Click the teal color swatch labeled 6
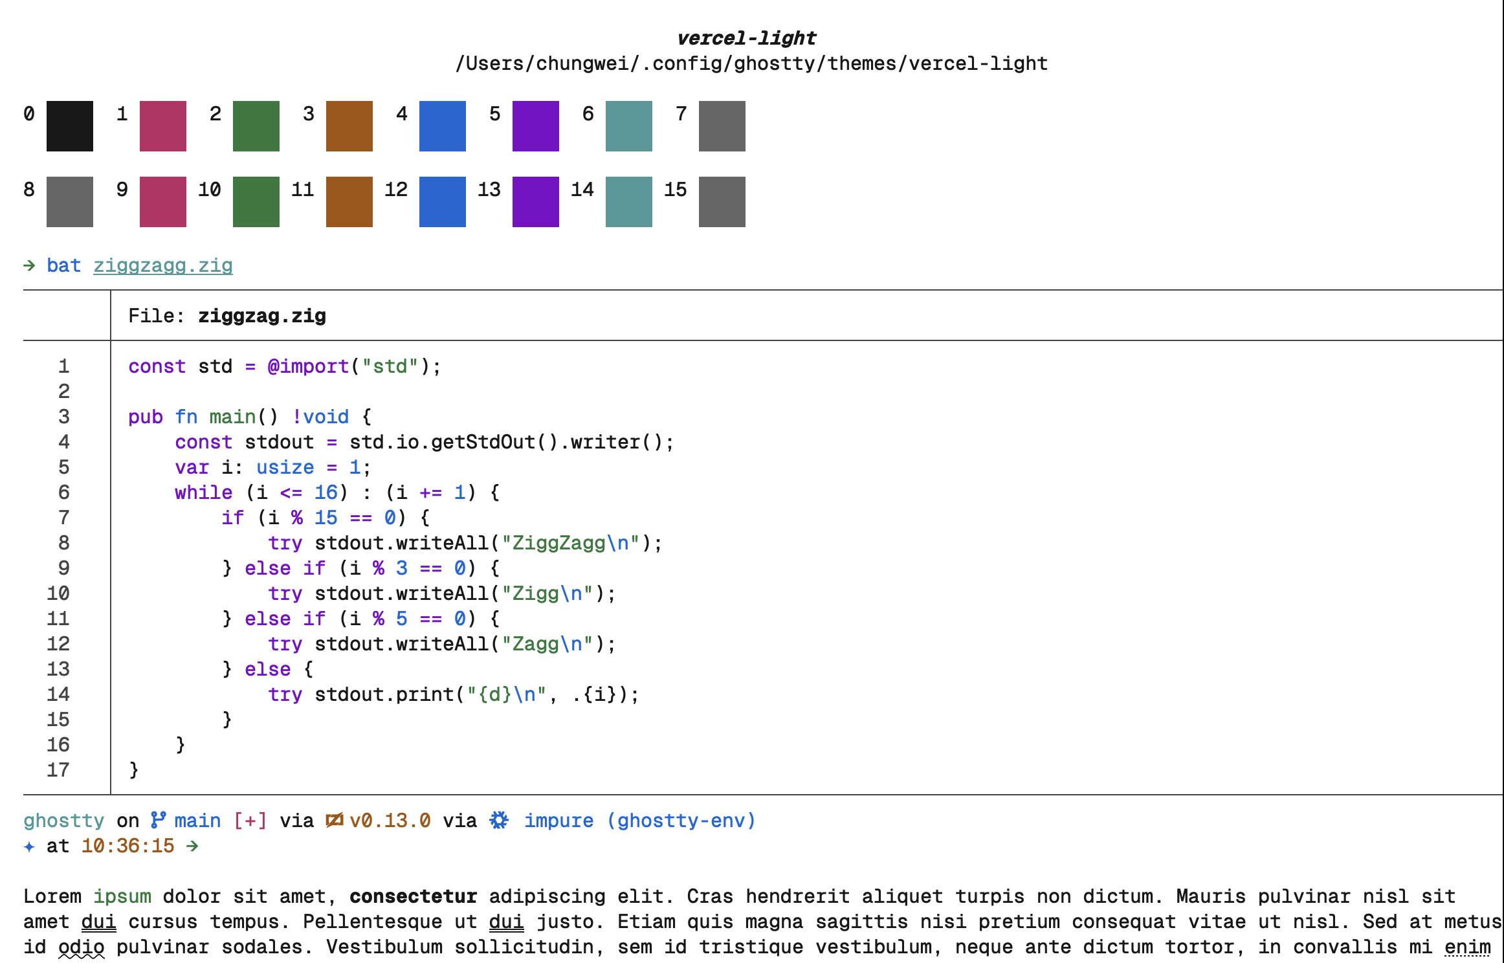This screenshot has width=1504, height=963. tap(629, 126)
